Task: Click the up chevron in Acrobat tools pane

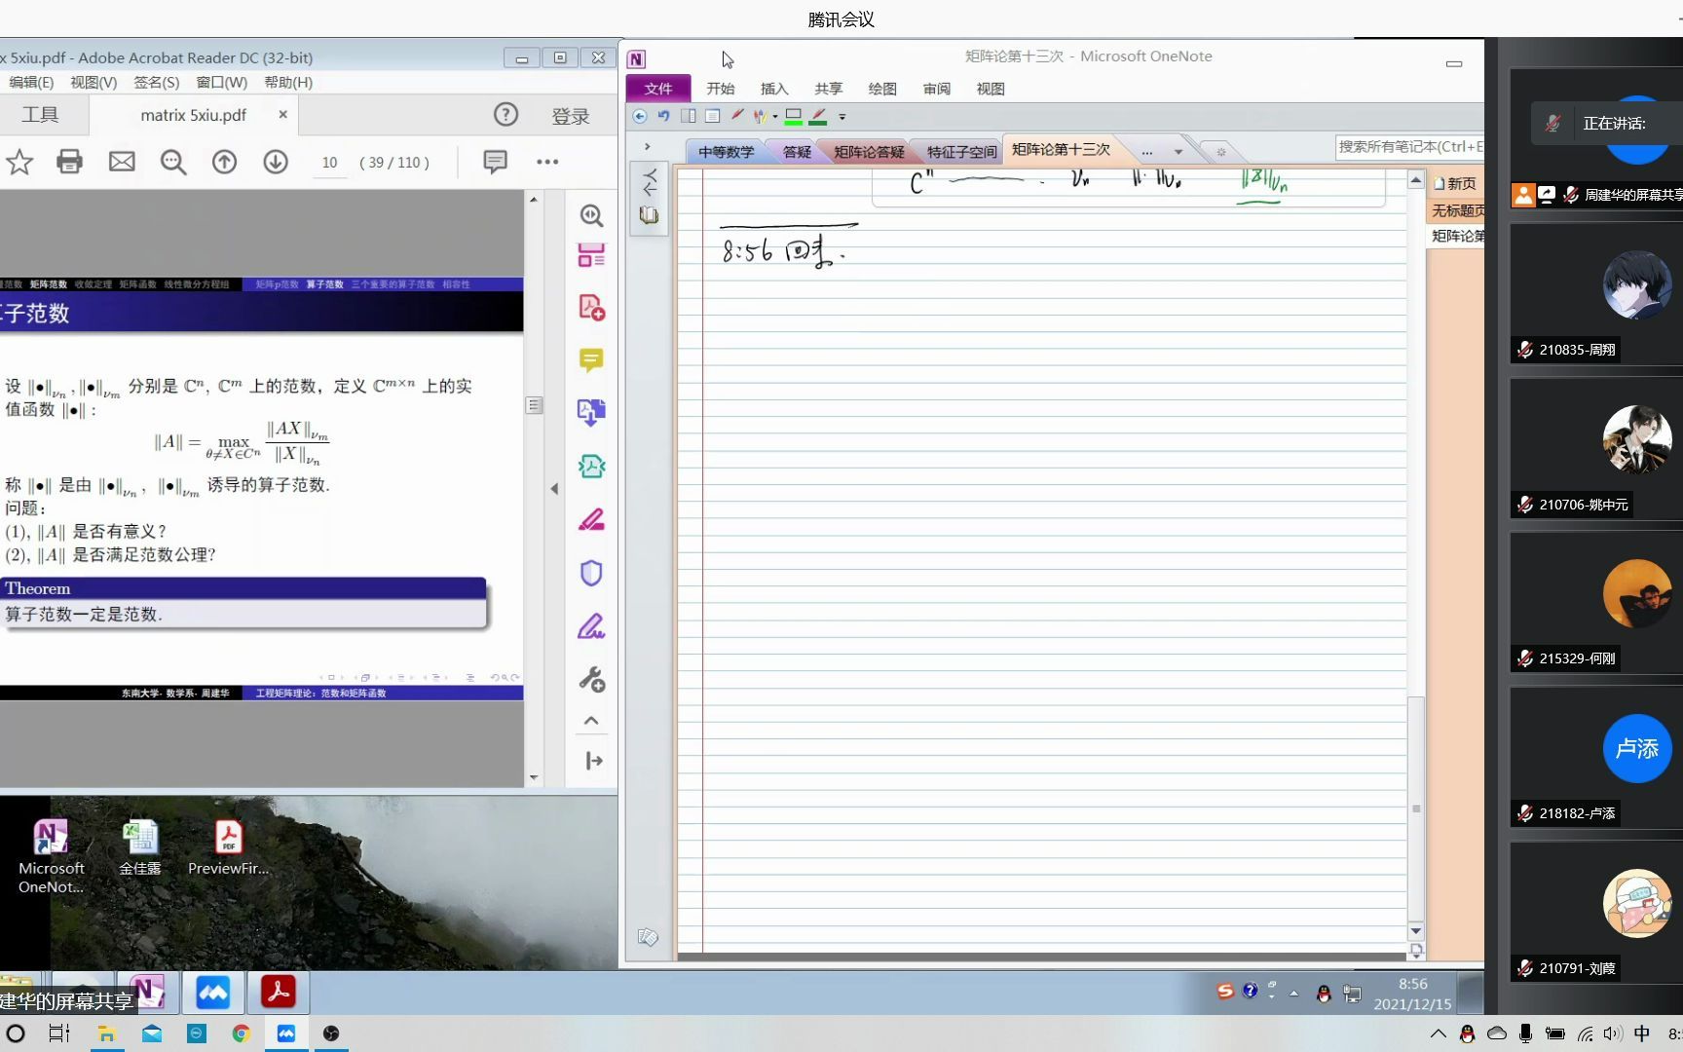Action: pyautogui.click(x=591, y=721)
